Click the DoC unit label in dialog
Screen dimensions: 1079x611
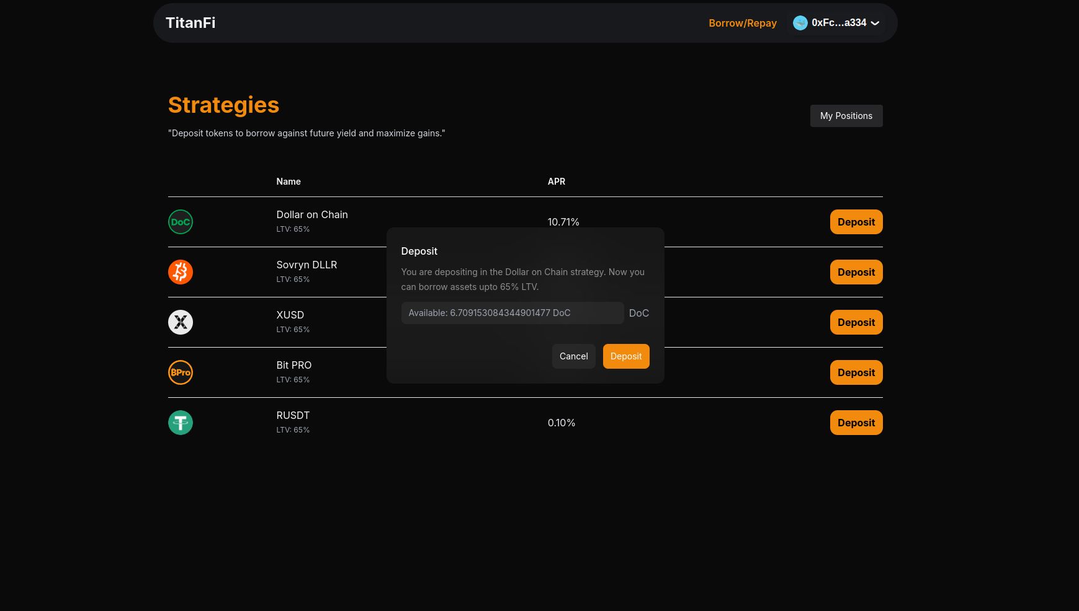click(x=639, y=313)
